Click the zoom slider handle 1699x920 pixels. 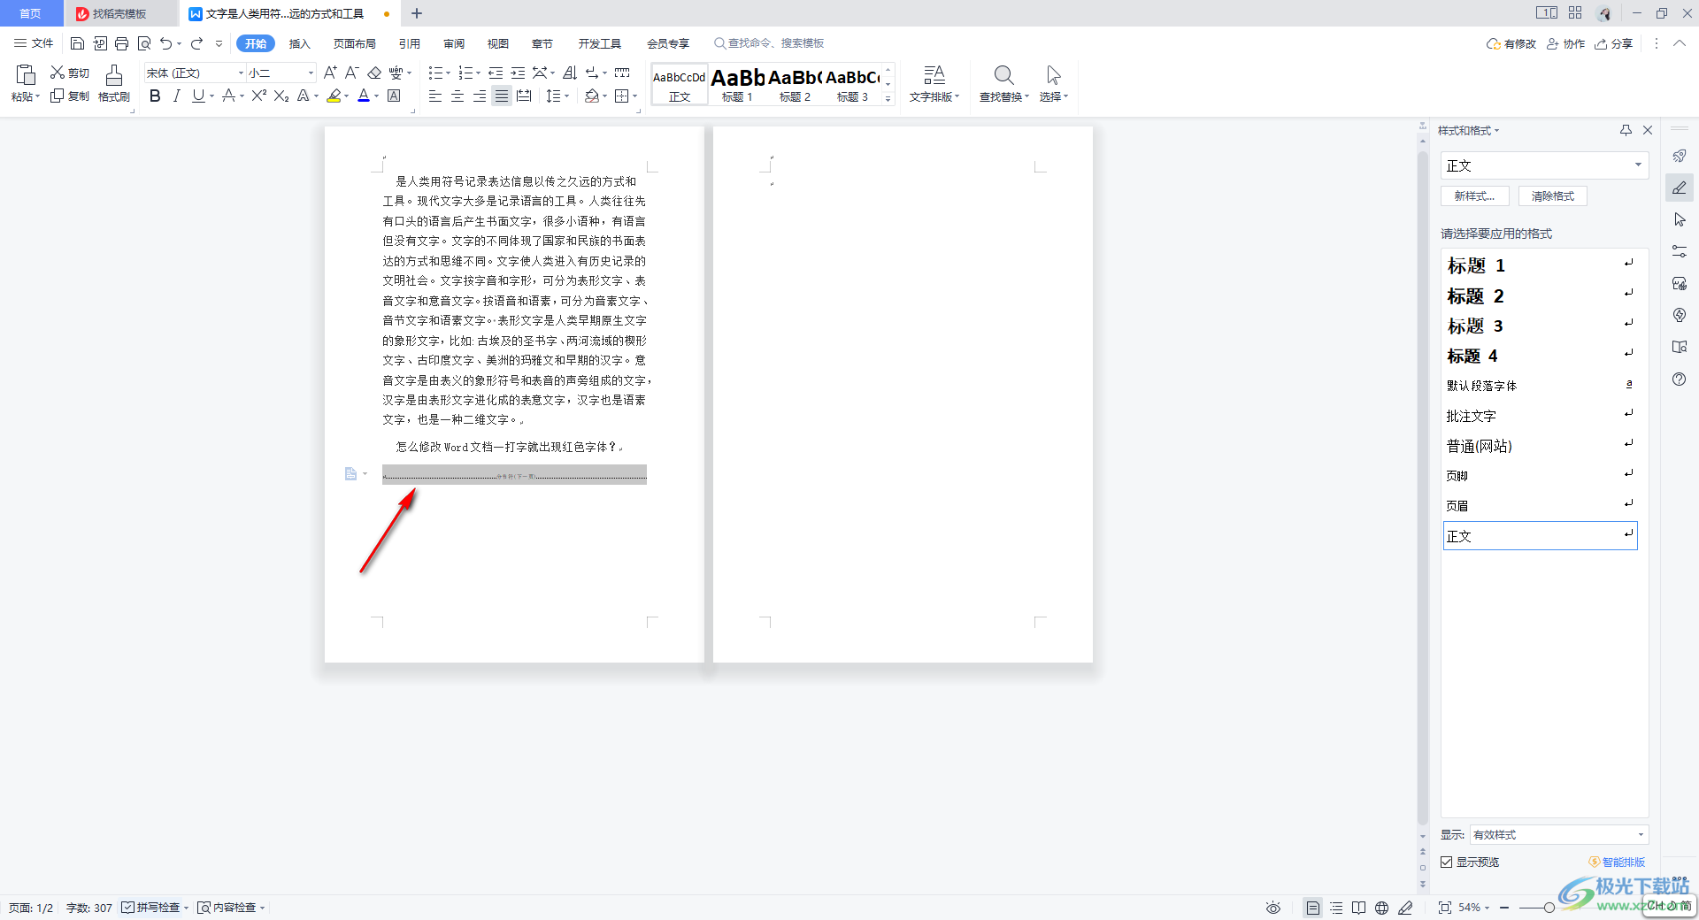coord(1549,908)
